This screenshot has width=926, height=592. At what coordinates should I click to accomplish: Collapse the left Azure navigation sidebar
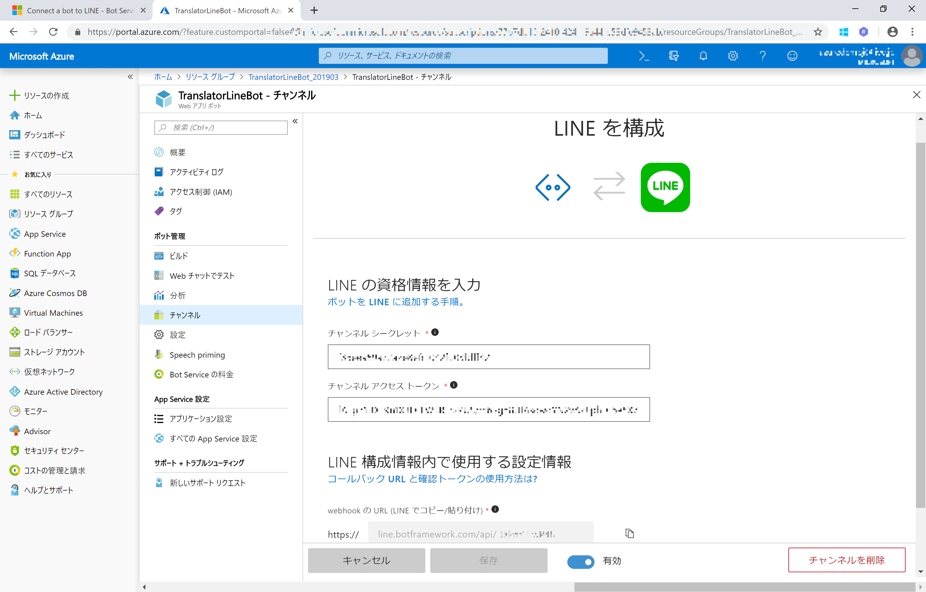[x=131, y=77]
